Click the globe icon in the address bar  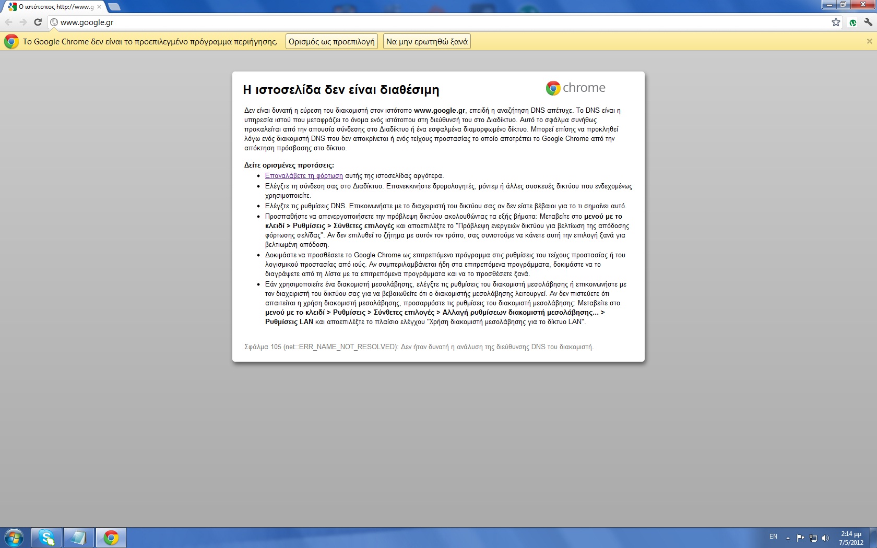[x=54, y=22]
